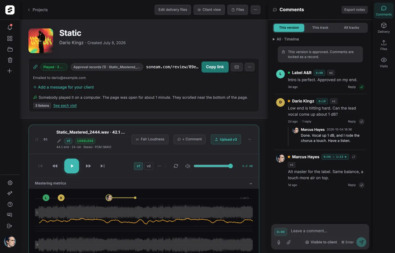
Task: Open track more options beside Upload v3
Action: click(249, 139)
